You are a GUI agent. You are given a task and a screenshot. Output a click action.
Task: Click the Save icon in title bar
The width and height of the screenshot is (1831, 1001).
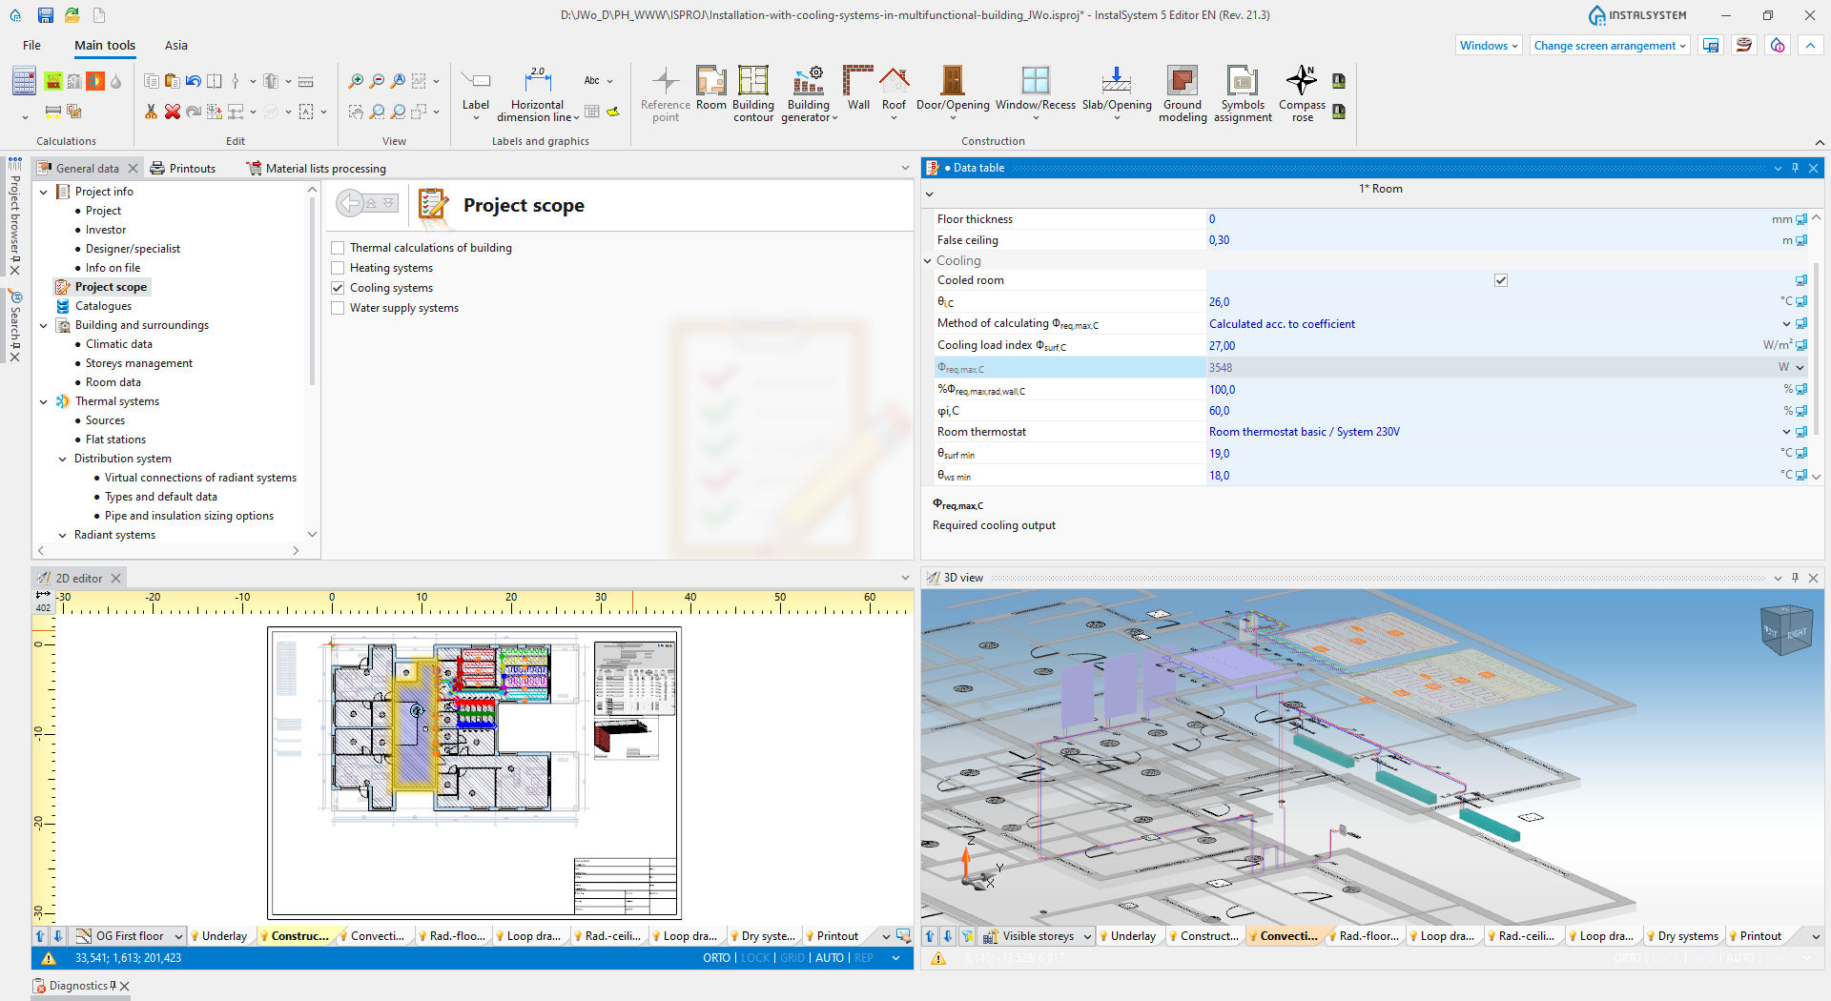[46, 15]
